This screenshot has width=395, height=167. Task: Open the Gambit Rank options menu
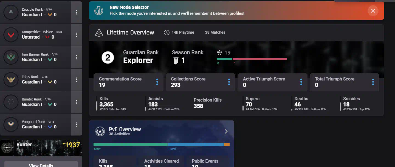click(x=77, y=102)
